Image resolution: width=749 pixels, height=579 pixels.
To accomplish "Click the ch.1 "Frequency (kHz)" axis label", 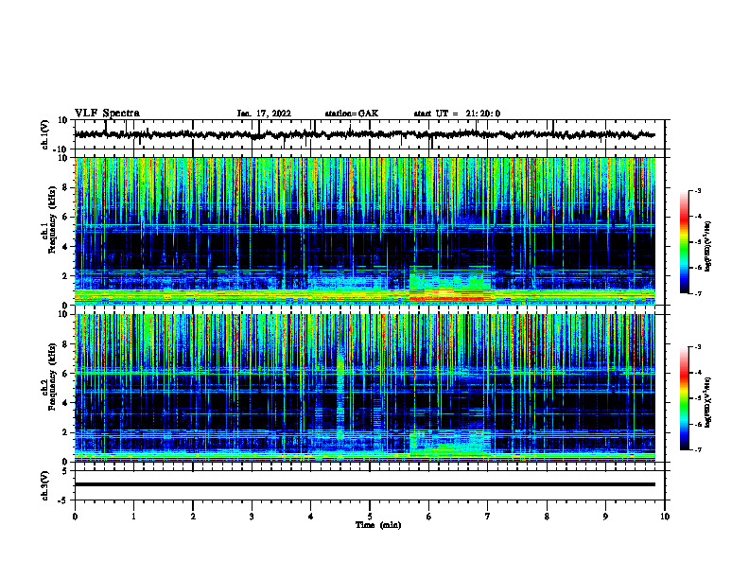I will [x=52, y=219].
